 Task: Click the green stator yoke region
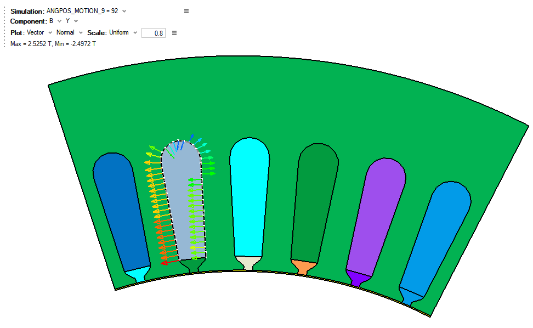coord(285,99)
